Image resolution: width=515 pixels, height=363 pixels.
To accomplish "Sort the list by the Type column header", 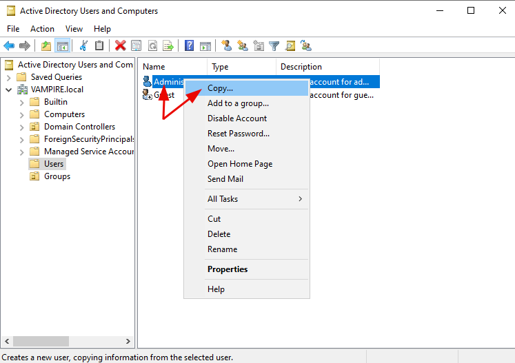I will pos(242,67).
